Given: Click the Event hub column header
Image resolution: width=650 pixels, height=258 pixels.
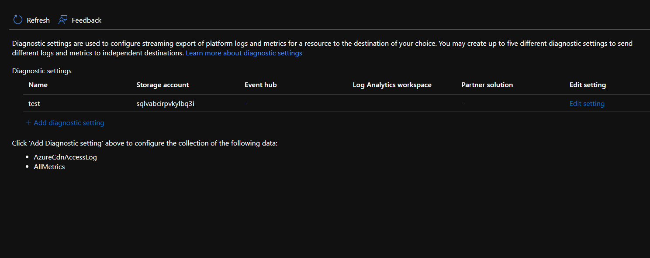Looking at the screenshot, I should pos(260,85).
